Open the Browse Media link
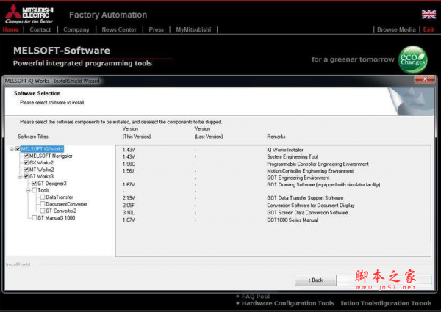The width and height of the screenshot is (441, 312). pos(396,30)
